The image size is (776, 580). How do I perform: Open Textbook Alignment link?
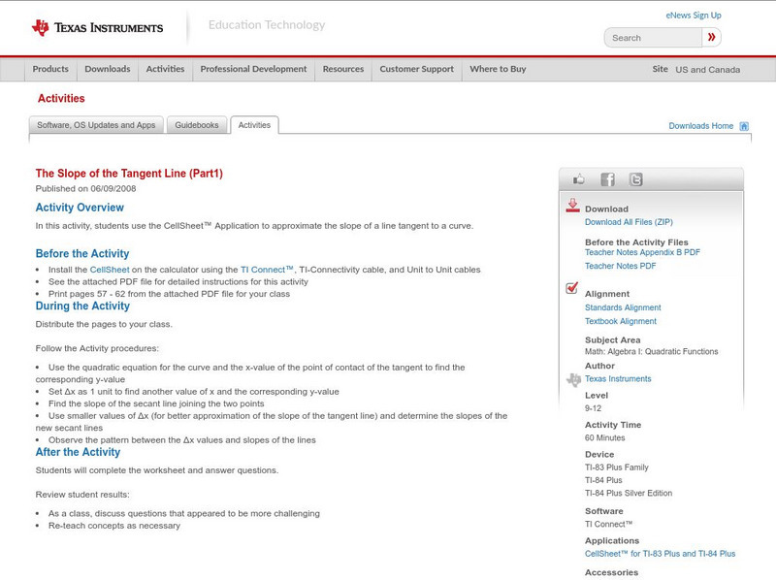[x=621, y=321]
